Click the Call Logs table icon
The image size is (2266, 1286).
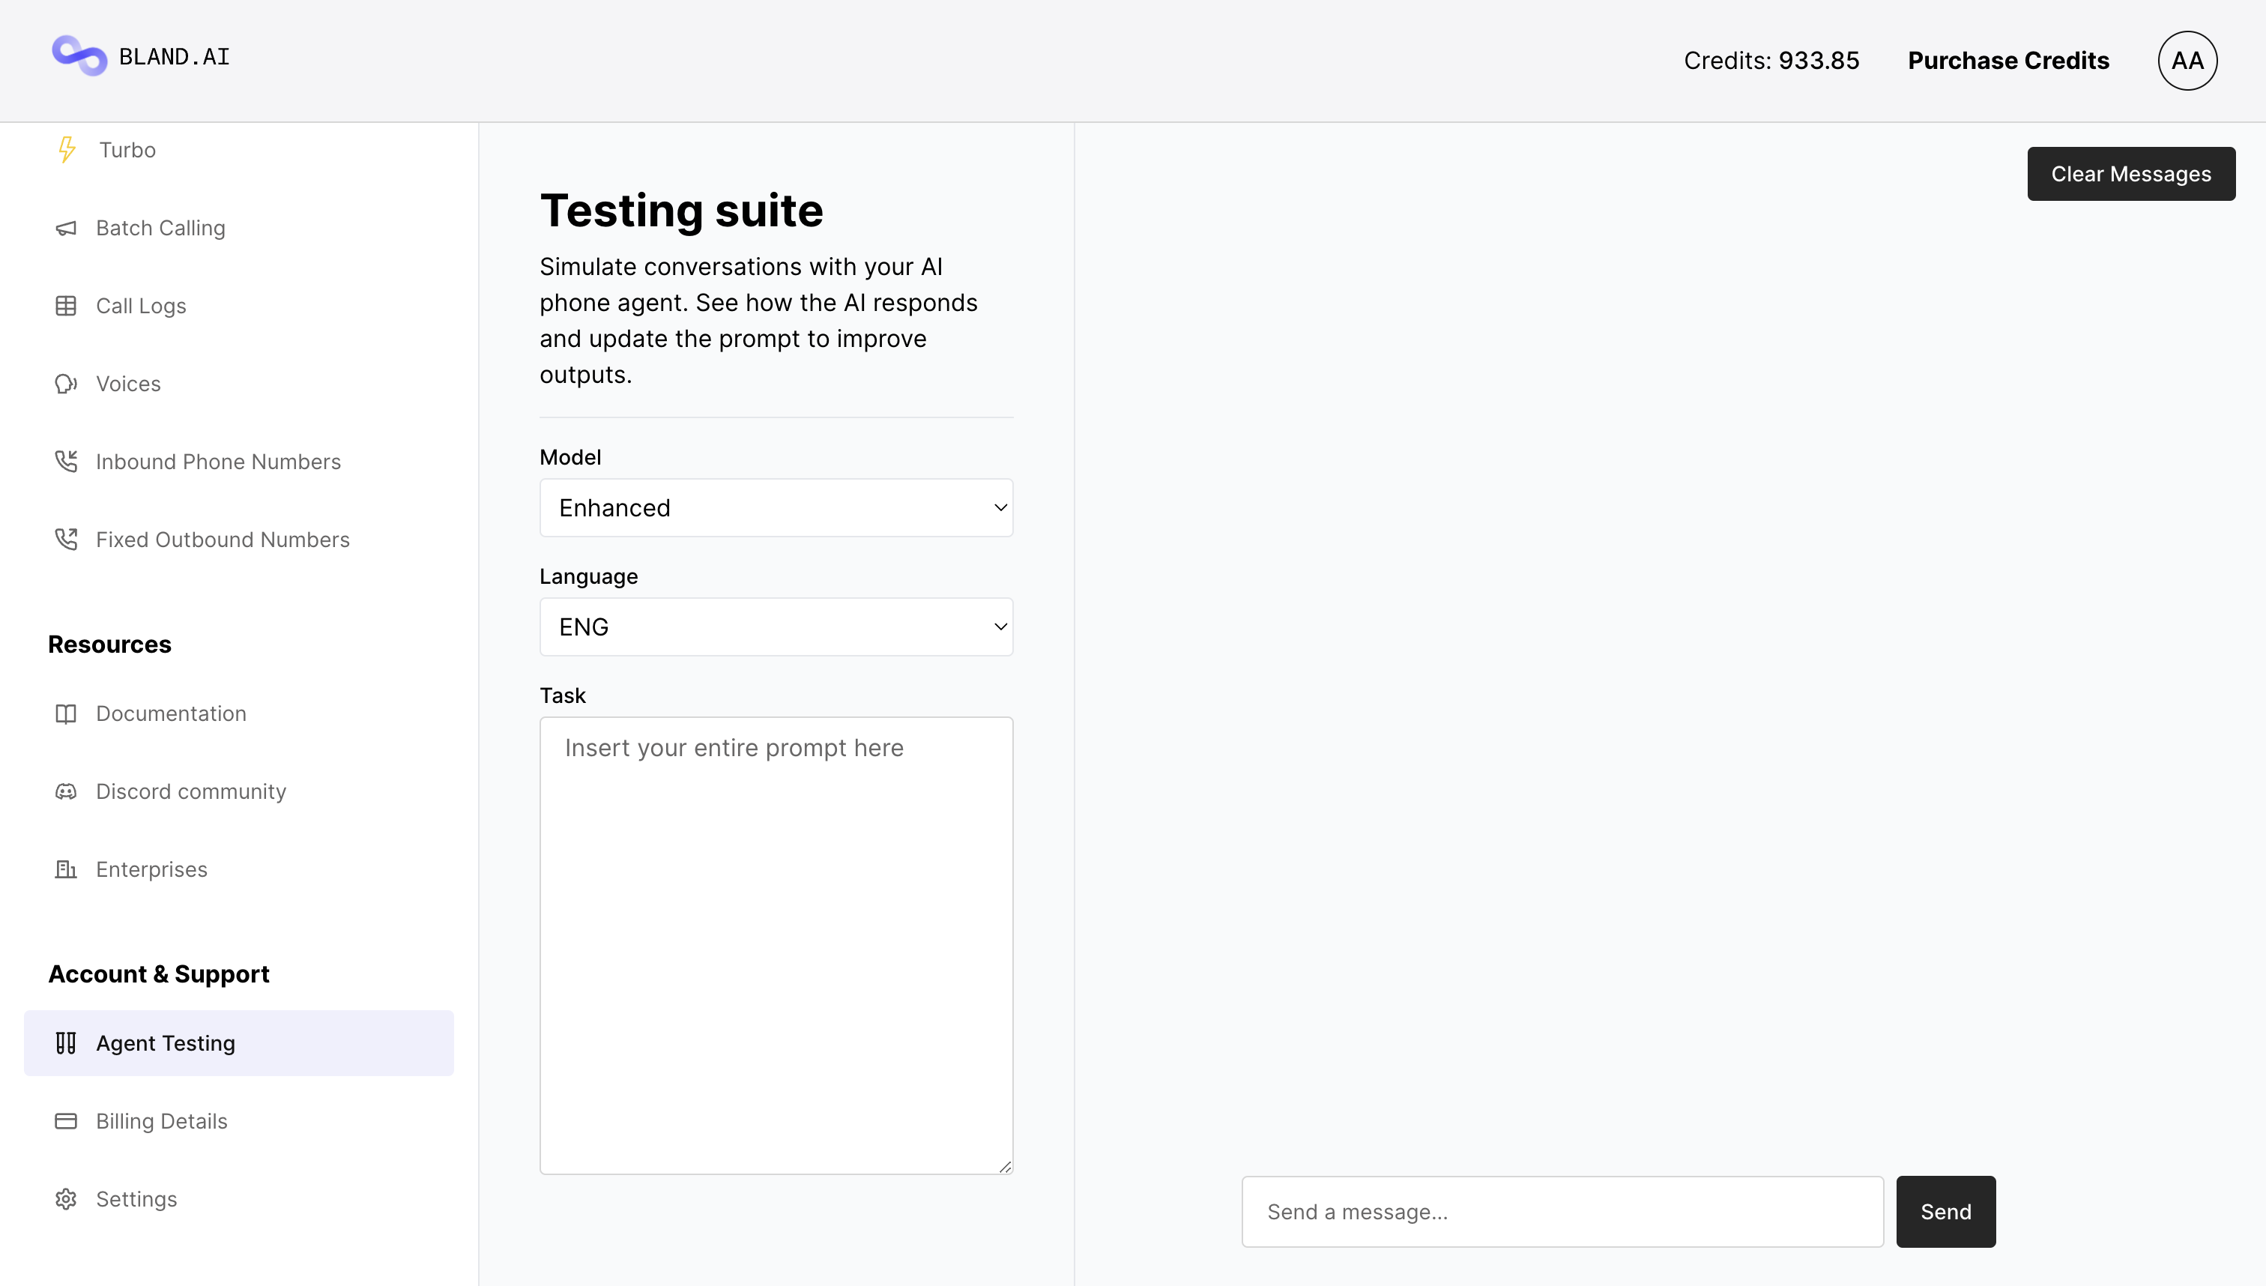66,306
